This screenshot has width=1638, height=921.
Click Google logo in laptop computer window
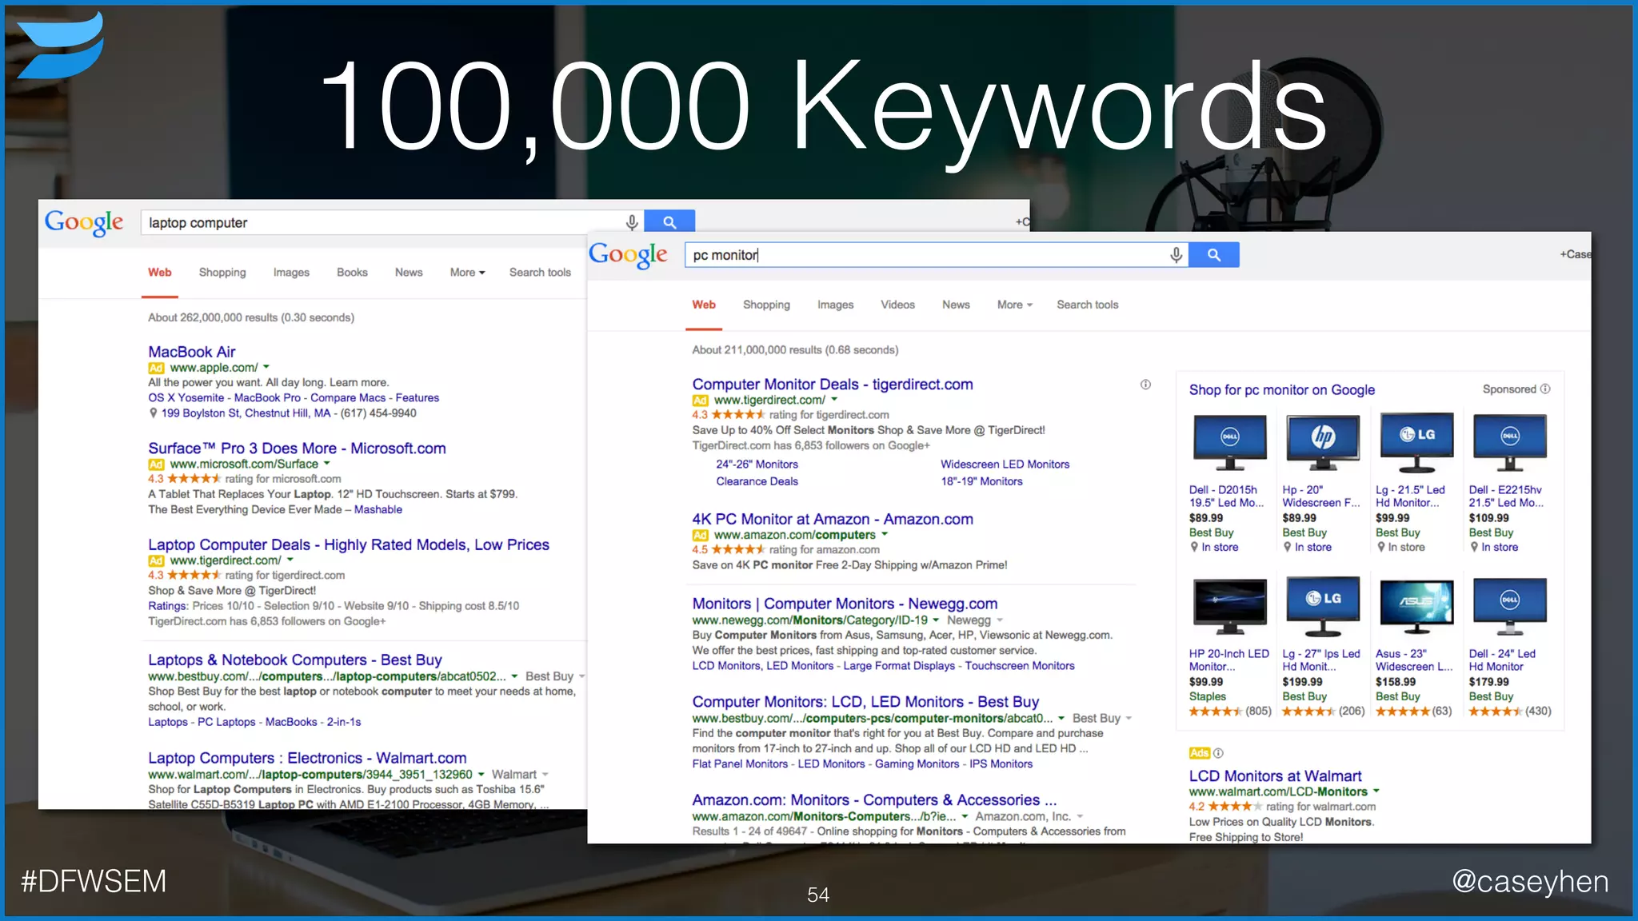[84, 222]
